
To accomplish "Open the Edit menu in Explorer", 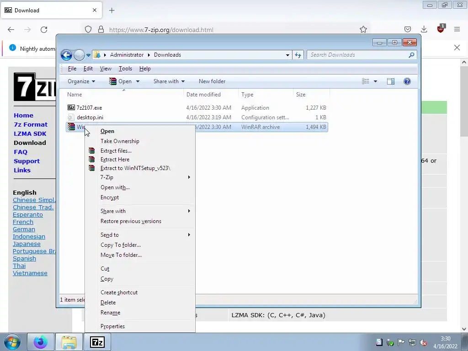I will click(88, 69).
